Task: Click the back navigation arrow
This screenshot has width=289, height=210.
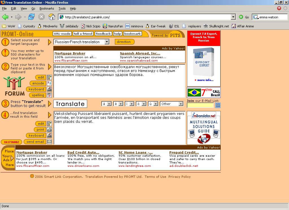Action: 5,17
